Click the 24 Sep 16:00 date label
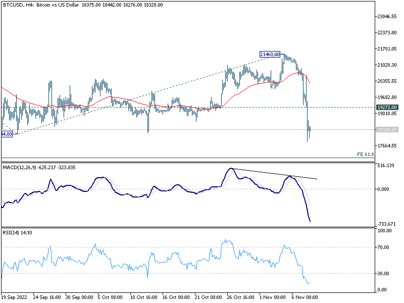Screen dimensions: 404x303 click(47, 297)
